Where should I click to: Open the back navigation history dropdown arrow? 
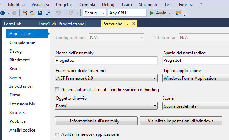click(x=8, y=13)
